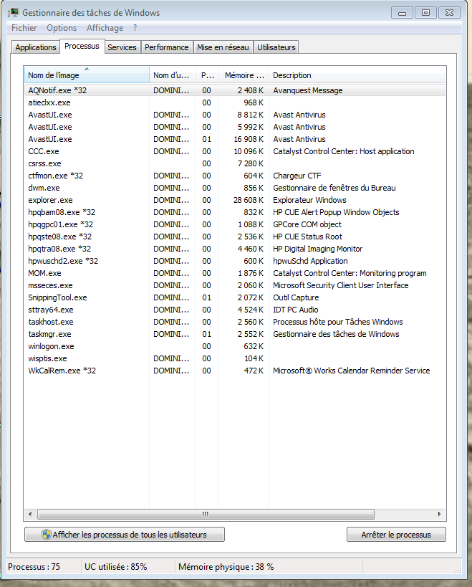Click Afficher les processus de tous les utilisateurs

(125, 535)
